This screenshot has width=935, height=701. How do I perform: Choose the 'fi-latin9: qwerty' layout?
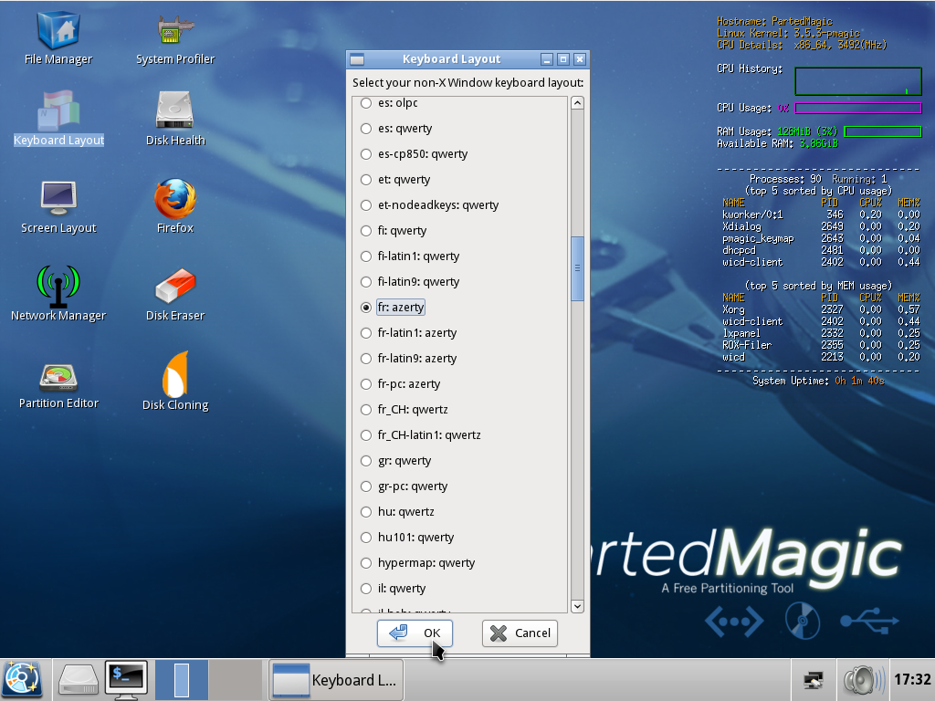(x=410, y=282)
